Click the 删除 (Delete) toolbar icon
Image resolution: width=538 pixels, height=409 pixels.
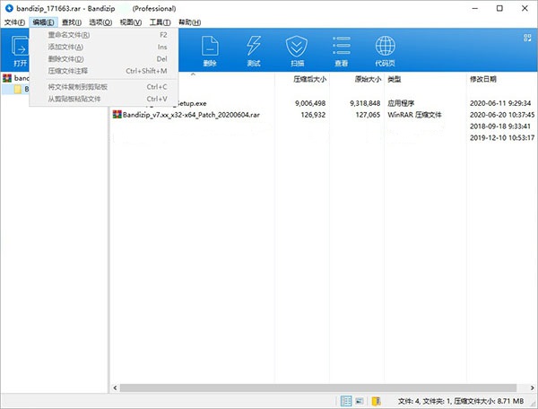coord(210,51)
